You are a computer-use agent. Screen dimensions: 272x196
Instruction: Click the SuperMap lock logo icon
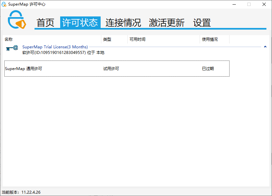(x=17, y=20)
